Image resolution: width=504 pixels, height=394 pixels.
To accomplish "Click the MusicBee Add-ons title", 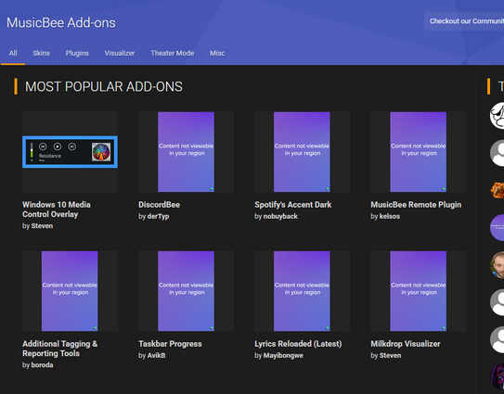I will coord(61,23).
